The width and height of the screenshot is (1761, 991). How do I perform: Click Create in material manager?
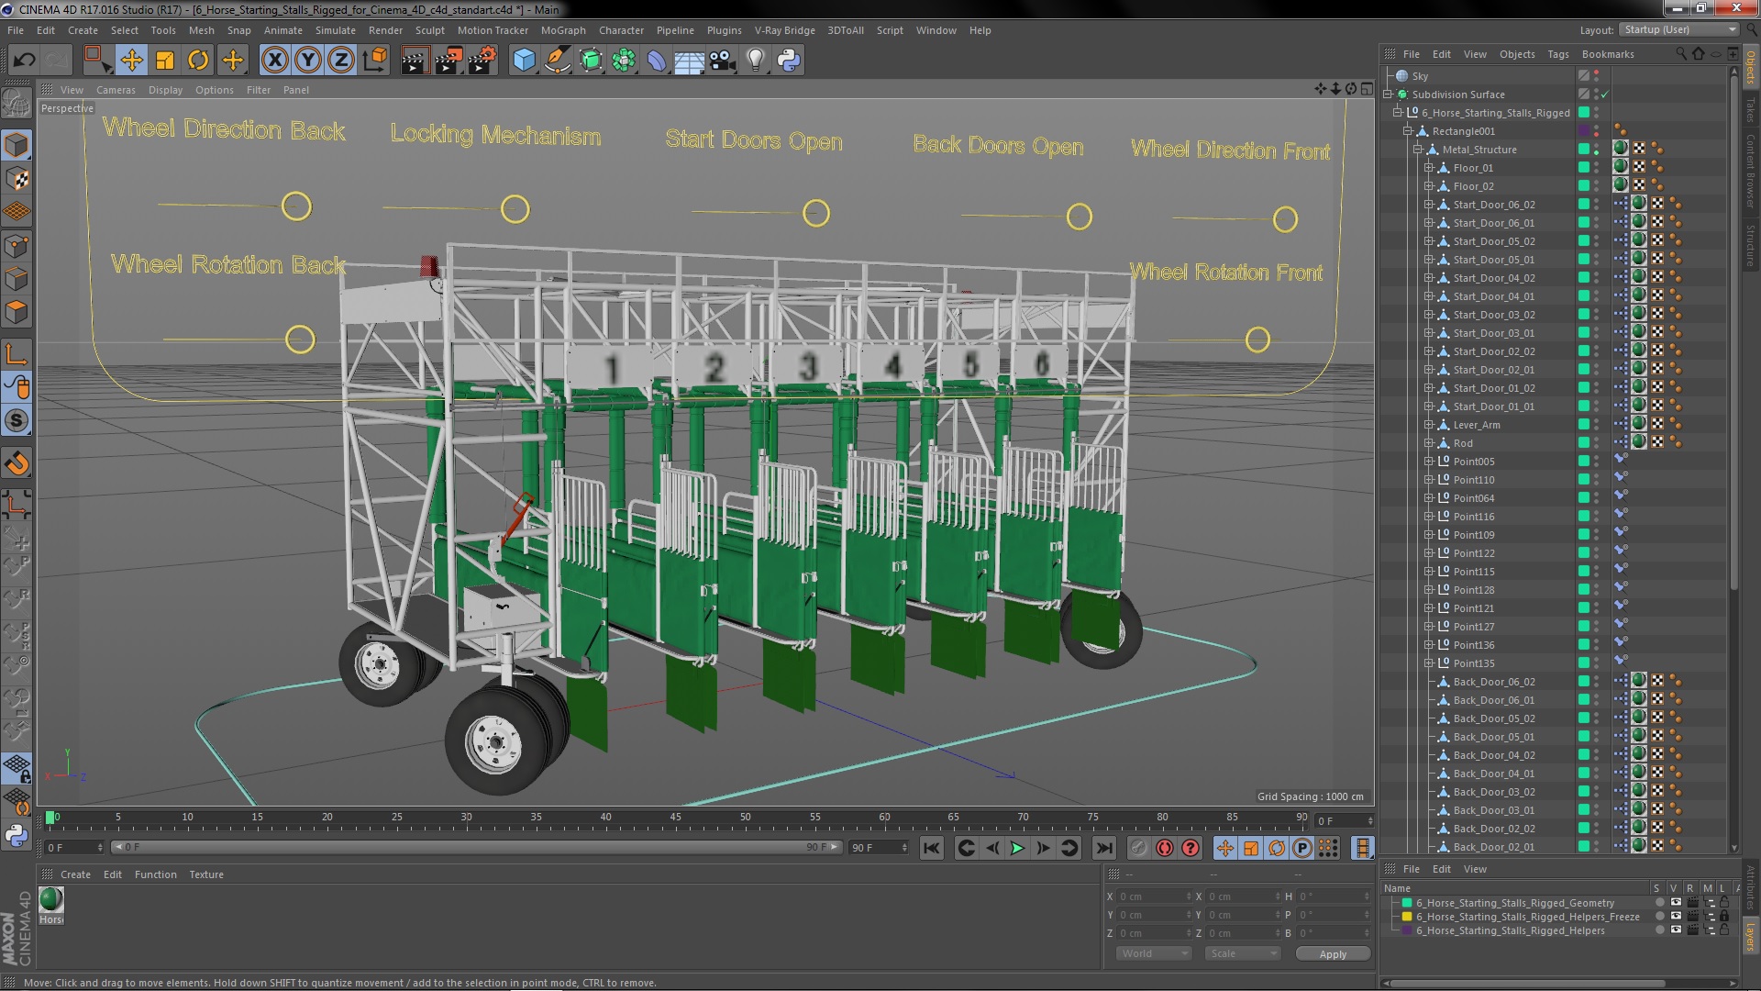[75, 874]
